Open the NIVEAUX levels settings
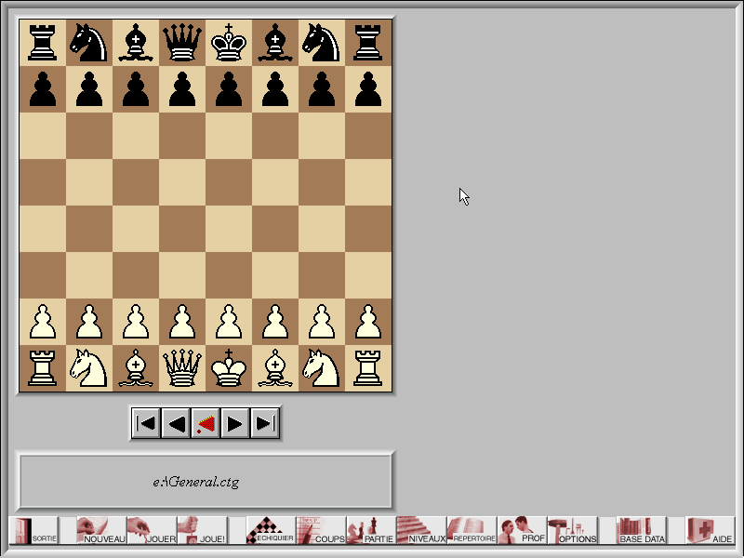The width and height of the screenshot is (744, 558). 421,530
